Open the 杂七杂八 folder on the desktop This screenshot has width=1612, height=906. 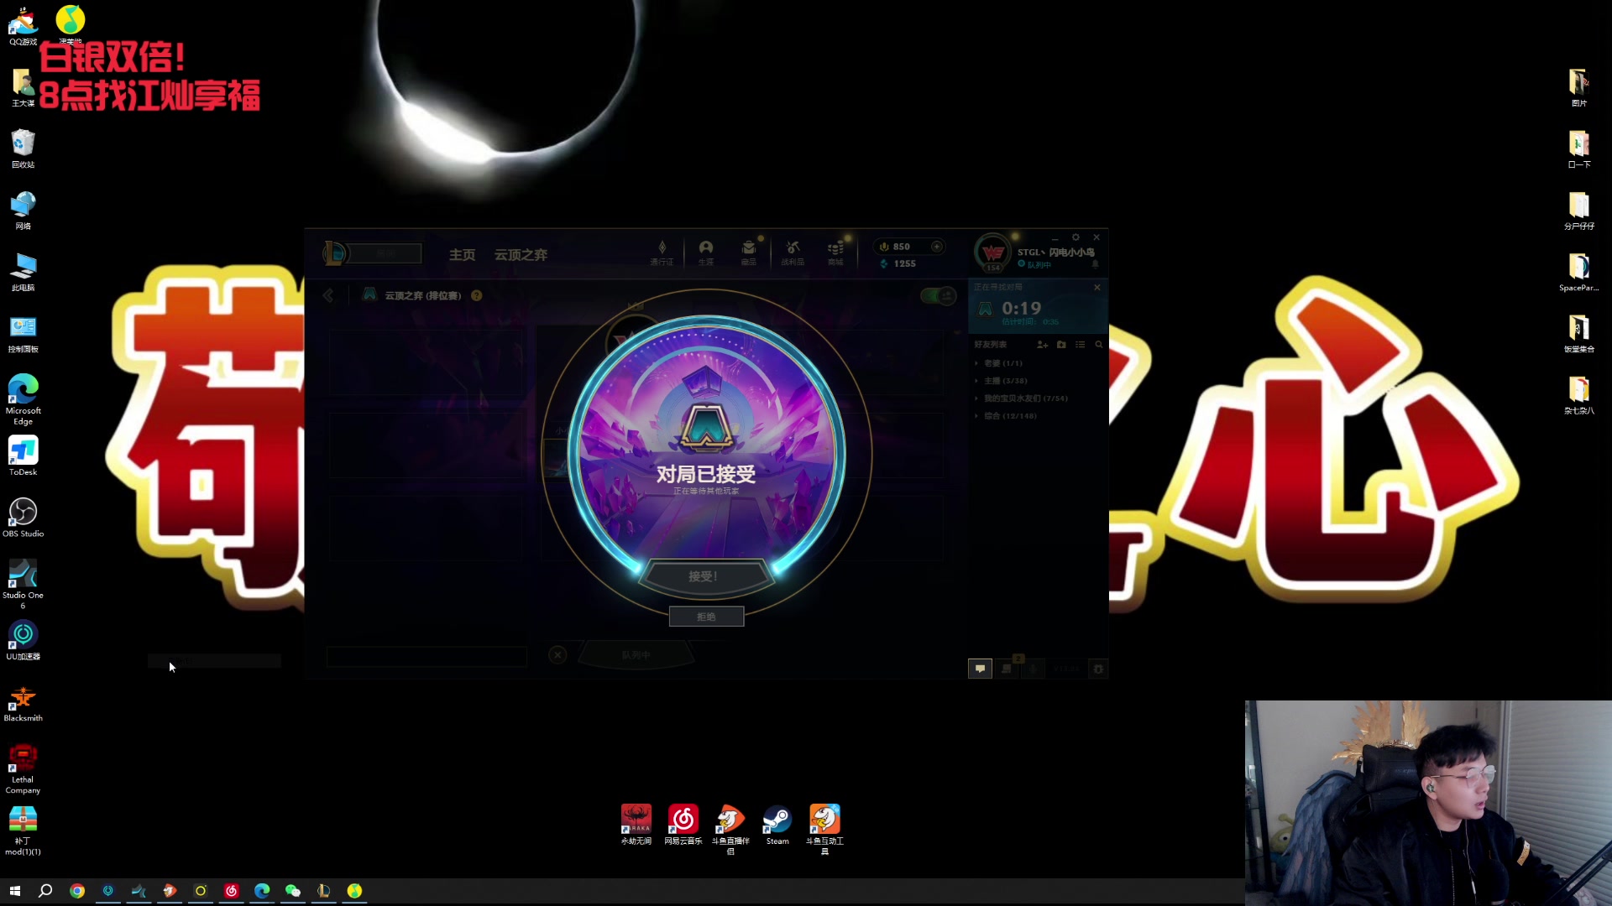coord(1578,395)
